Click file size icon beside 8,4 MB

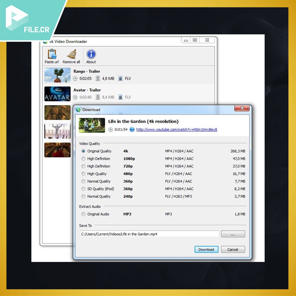[x=98, y=97]
